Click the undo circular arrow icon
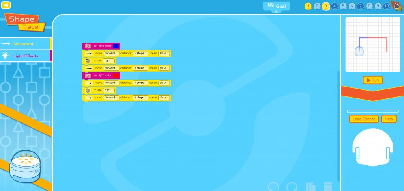 tap(273, 187)
